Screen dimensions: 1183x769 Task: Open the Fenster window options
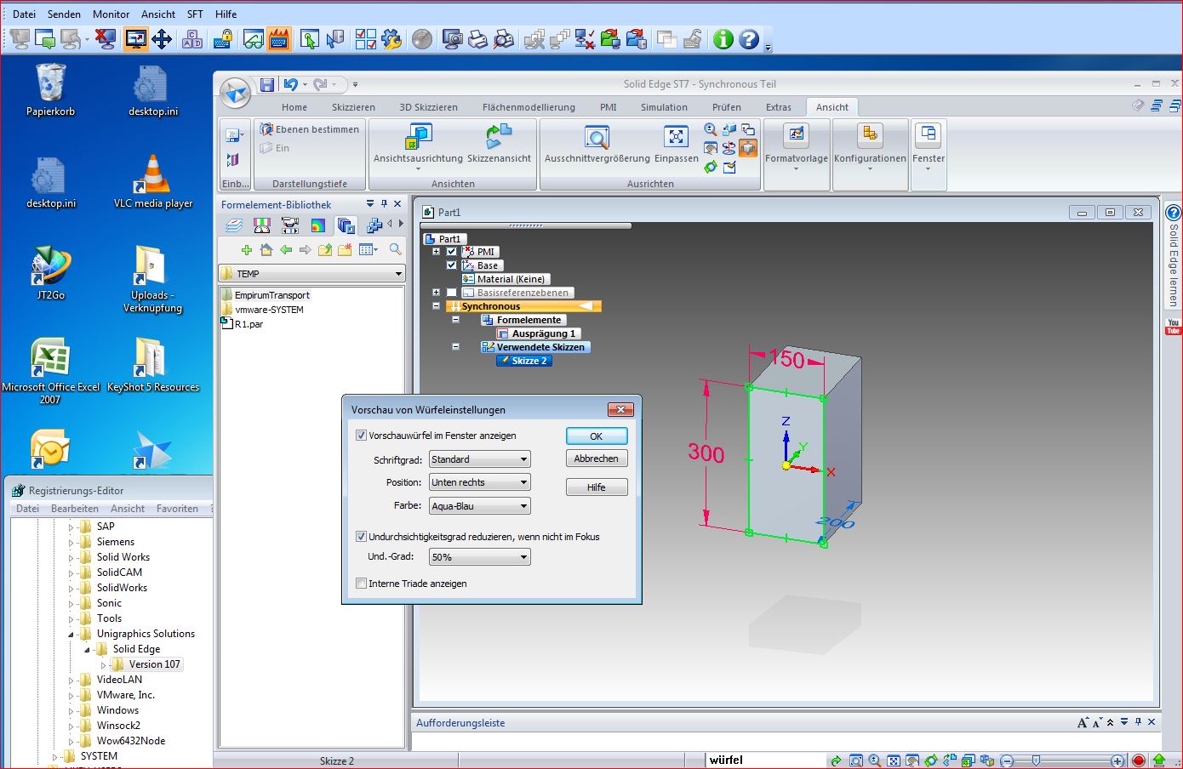[x=929, y=146]
